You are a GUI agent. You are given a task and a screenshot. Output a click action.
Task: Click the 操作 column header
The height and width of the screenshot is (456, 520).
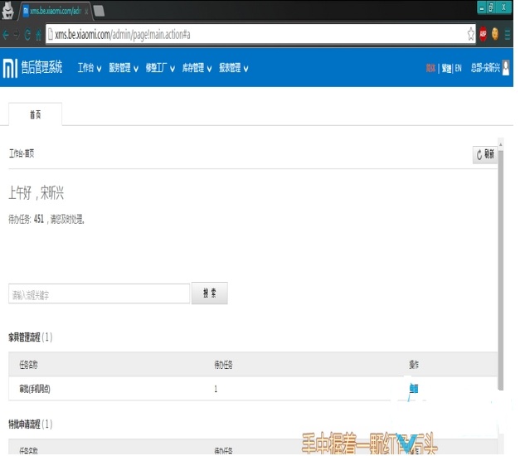click(414, 365)
